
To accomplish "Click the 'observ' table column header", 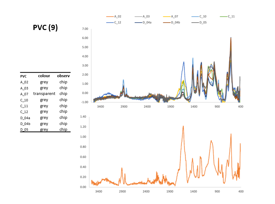I will click(x=63, y=76).
